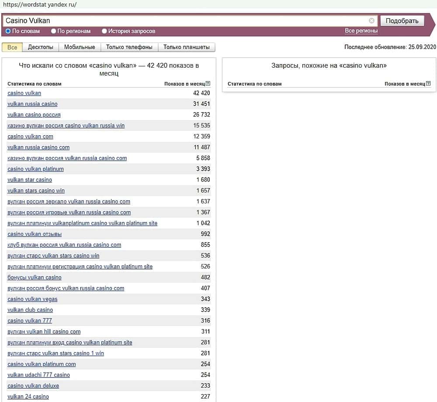Screen dimensions: 437x402
Task: Open the 'casino vulkan' keyword link
Action: [24, 93]
